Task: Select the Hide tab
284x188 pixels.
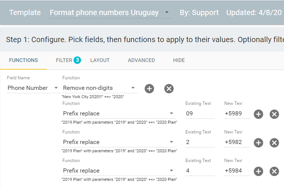Action: point(179,60)
